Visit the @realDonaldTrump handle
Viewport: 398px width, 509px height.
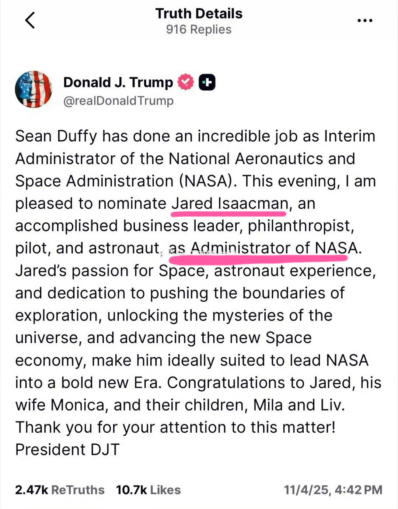(118, 100)
